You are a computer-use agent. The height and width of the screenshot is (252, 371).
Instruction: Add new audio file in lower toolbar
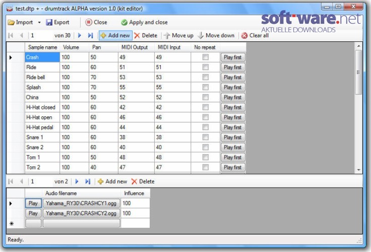click(x=112, y=181)
